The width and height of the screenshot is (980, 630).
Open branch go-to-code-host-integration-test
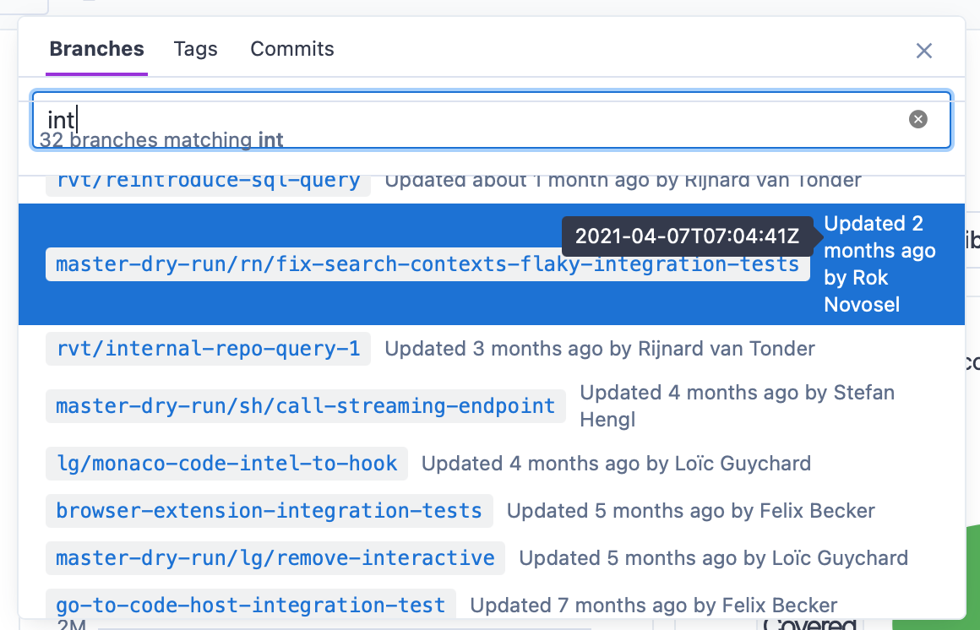pyautogui.click(x=251, y=604)
